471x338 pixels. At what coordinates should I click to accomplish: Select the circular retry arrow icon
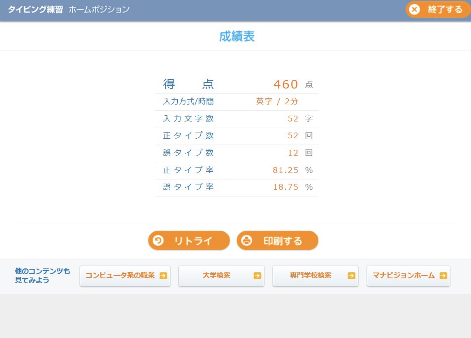[158, 240]
